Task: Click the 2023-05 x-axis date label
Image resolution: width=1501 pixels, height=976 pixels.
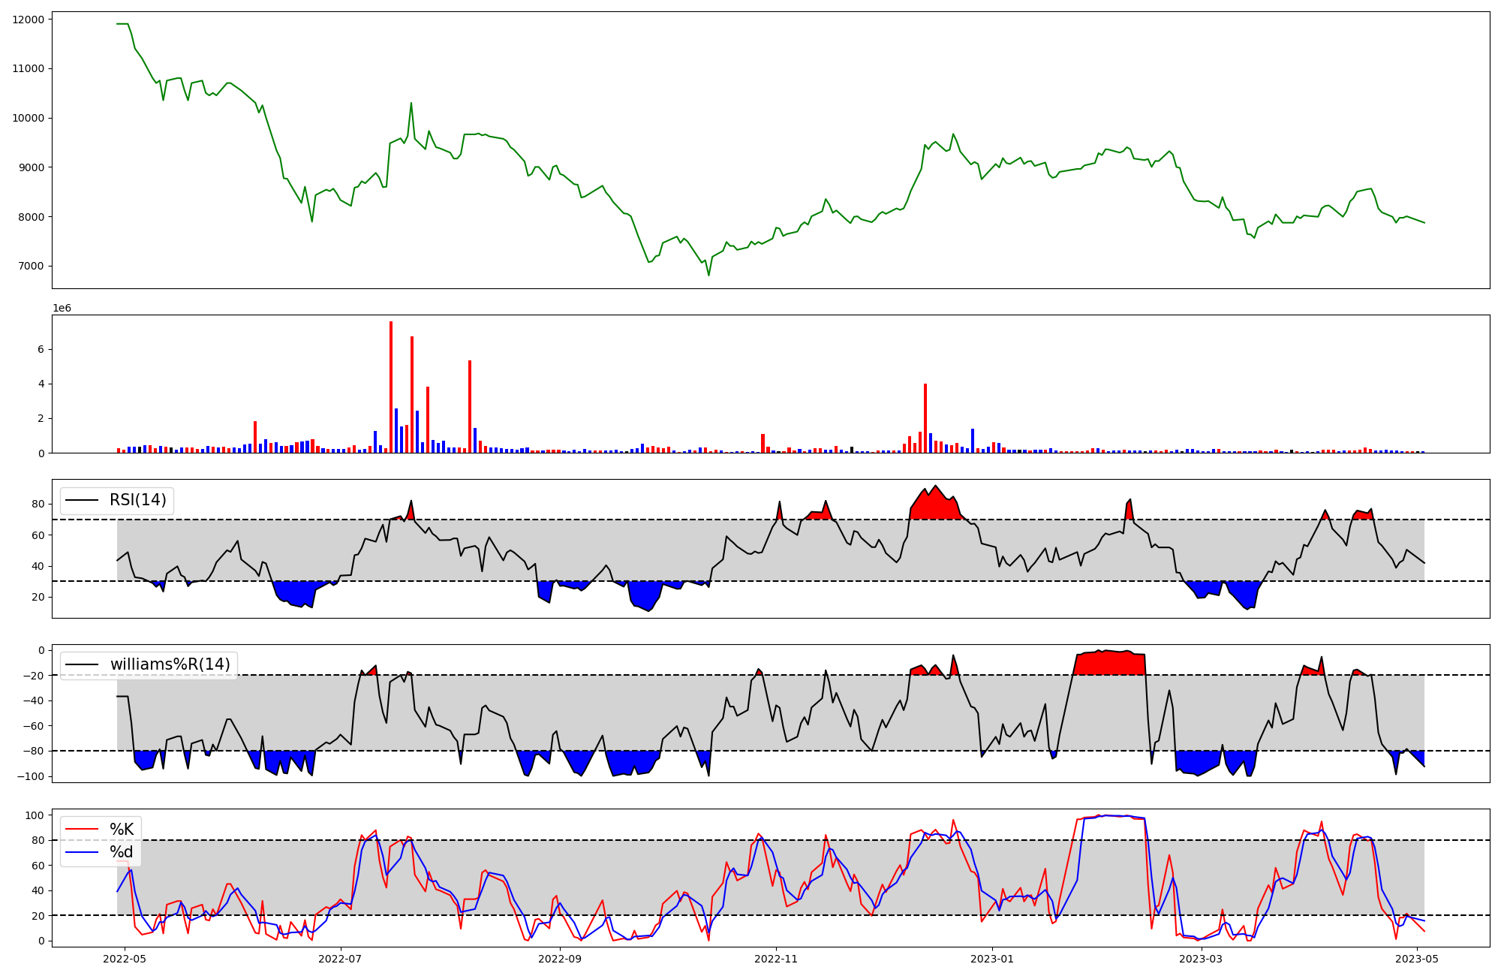Action: pos(1417,959)
